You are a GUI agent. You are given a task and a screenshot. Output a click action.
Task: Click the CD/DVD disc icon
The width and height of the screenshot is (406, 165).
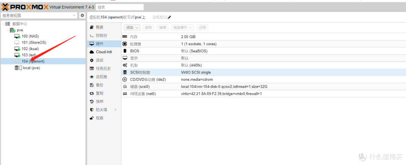[125, 79]
